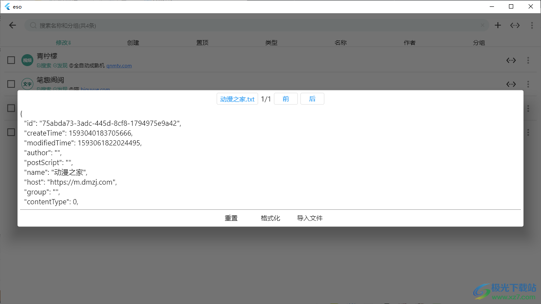Click the 导入文件 import button
The height and width of the screenshot is (304, 541).
(310, 218)
